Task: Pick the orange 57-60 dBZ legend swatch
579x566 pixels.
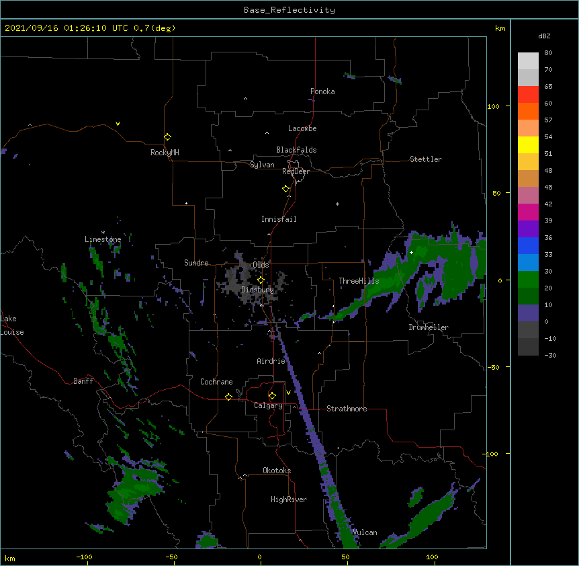Action: click(528, 112)
